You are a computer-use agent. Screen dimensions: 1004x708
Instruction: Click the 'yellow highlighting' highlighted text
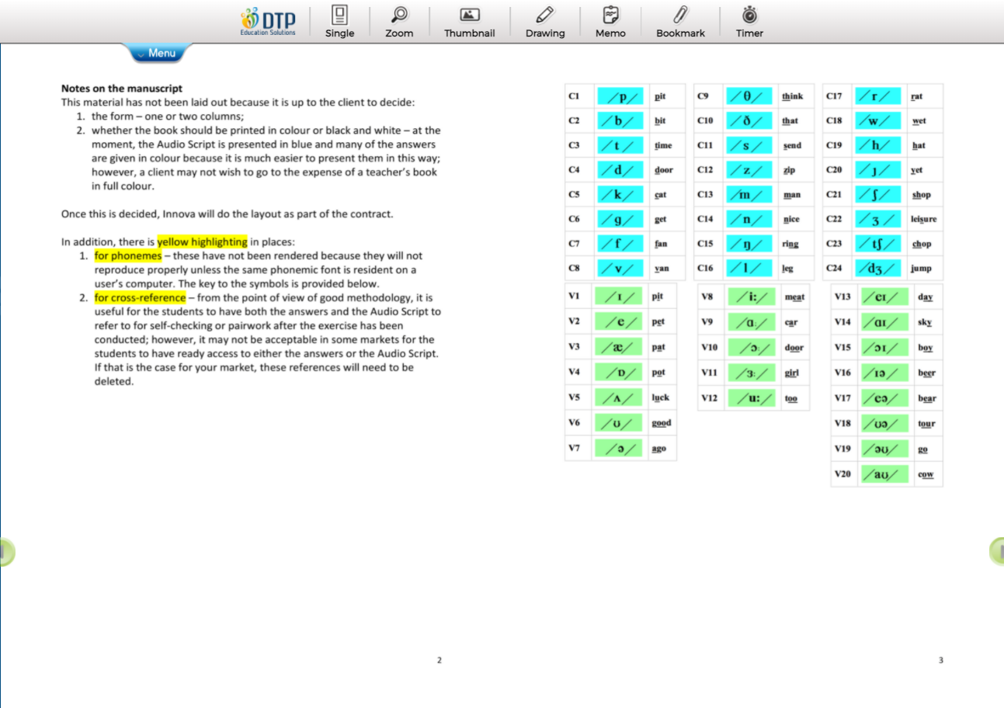point(202,241)
